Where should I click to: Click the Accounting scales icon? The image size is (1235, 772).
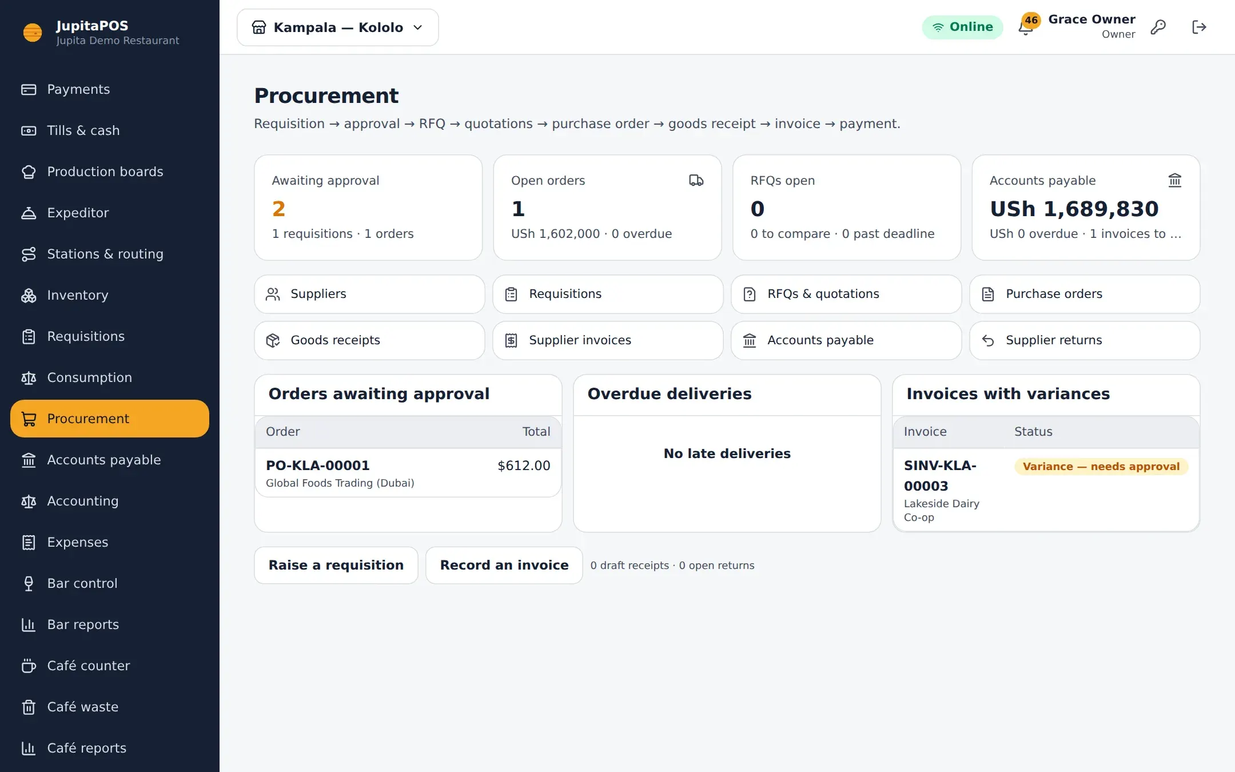29,501
